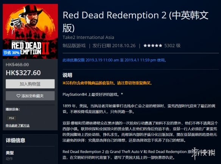Click the HK$327.60 discounted price
Image resolution: width=221 pixels, height=164 pixels.
pos(23,73)
